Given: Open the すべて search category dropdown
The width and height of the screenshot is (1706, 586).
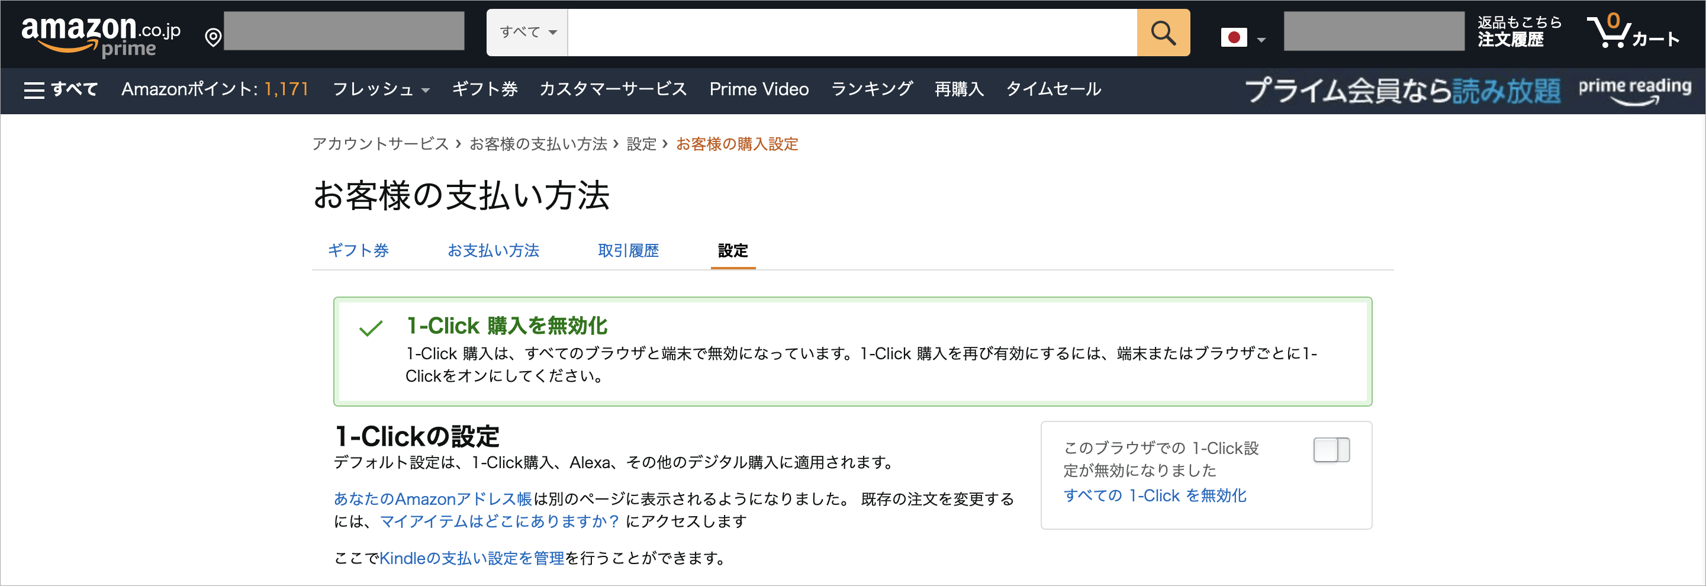Looking at the screenshot, I should [x=528, y=33].
